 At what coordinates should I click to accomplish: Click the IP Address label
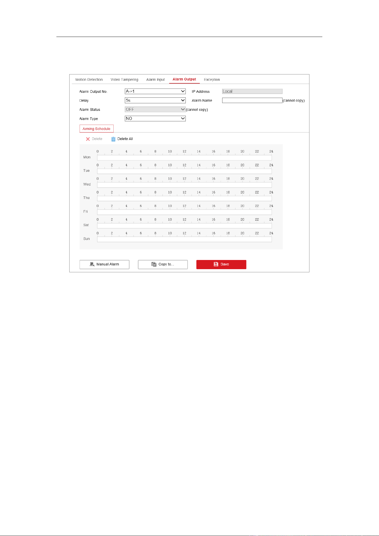(x=201, y=92)
